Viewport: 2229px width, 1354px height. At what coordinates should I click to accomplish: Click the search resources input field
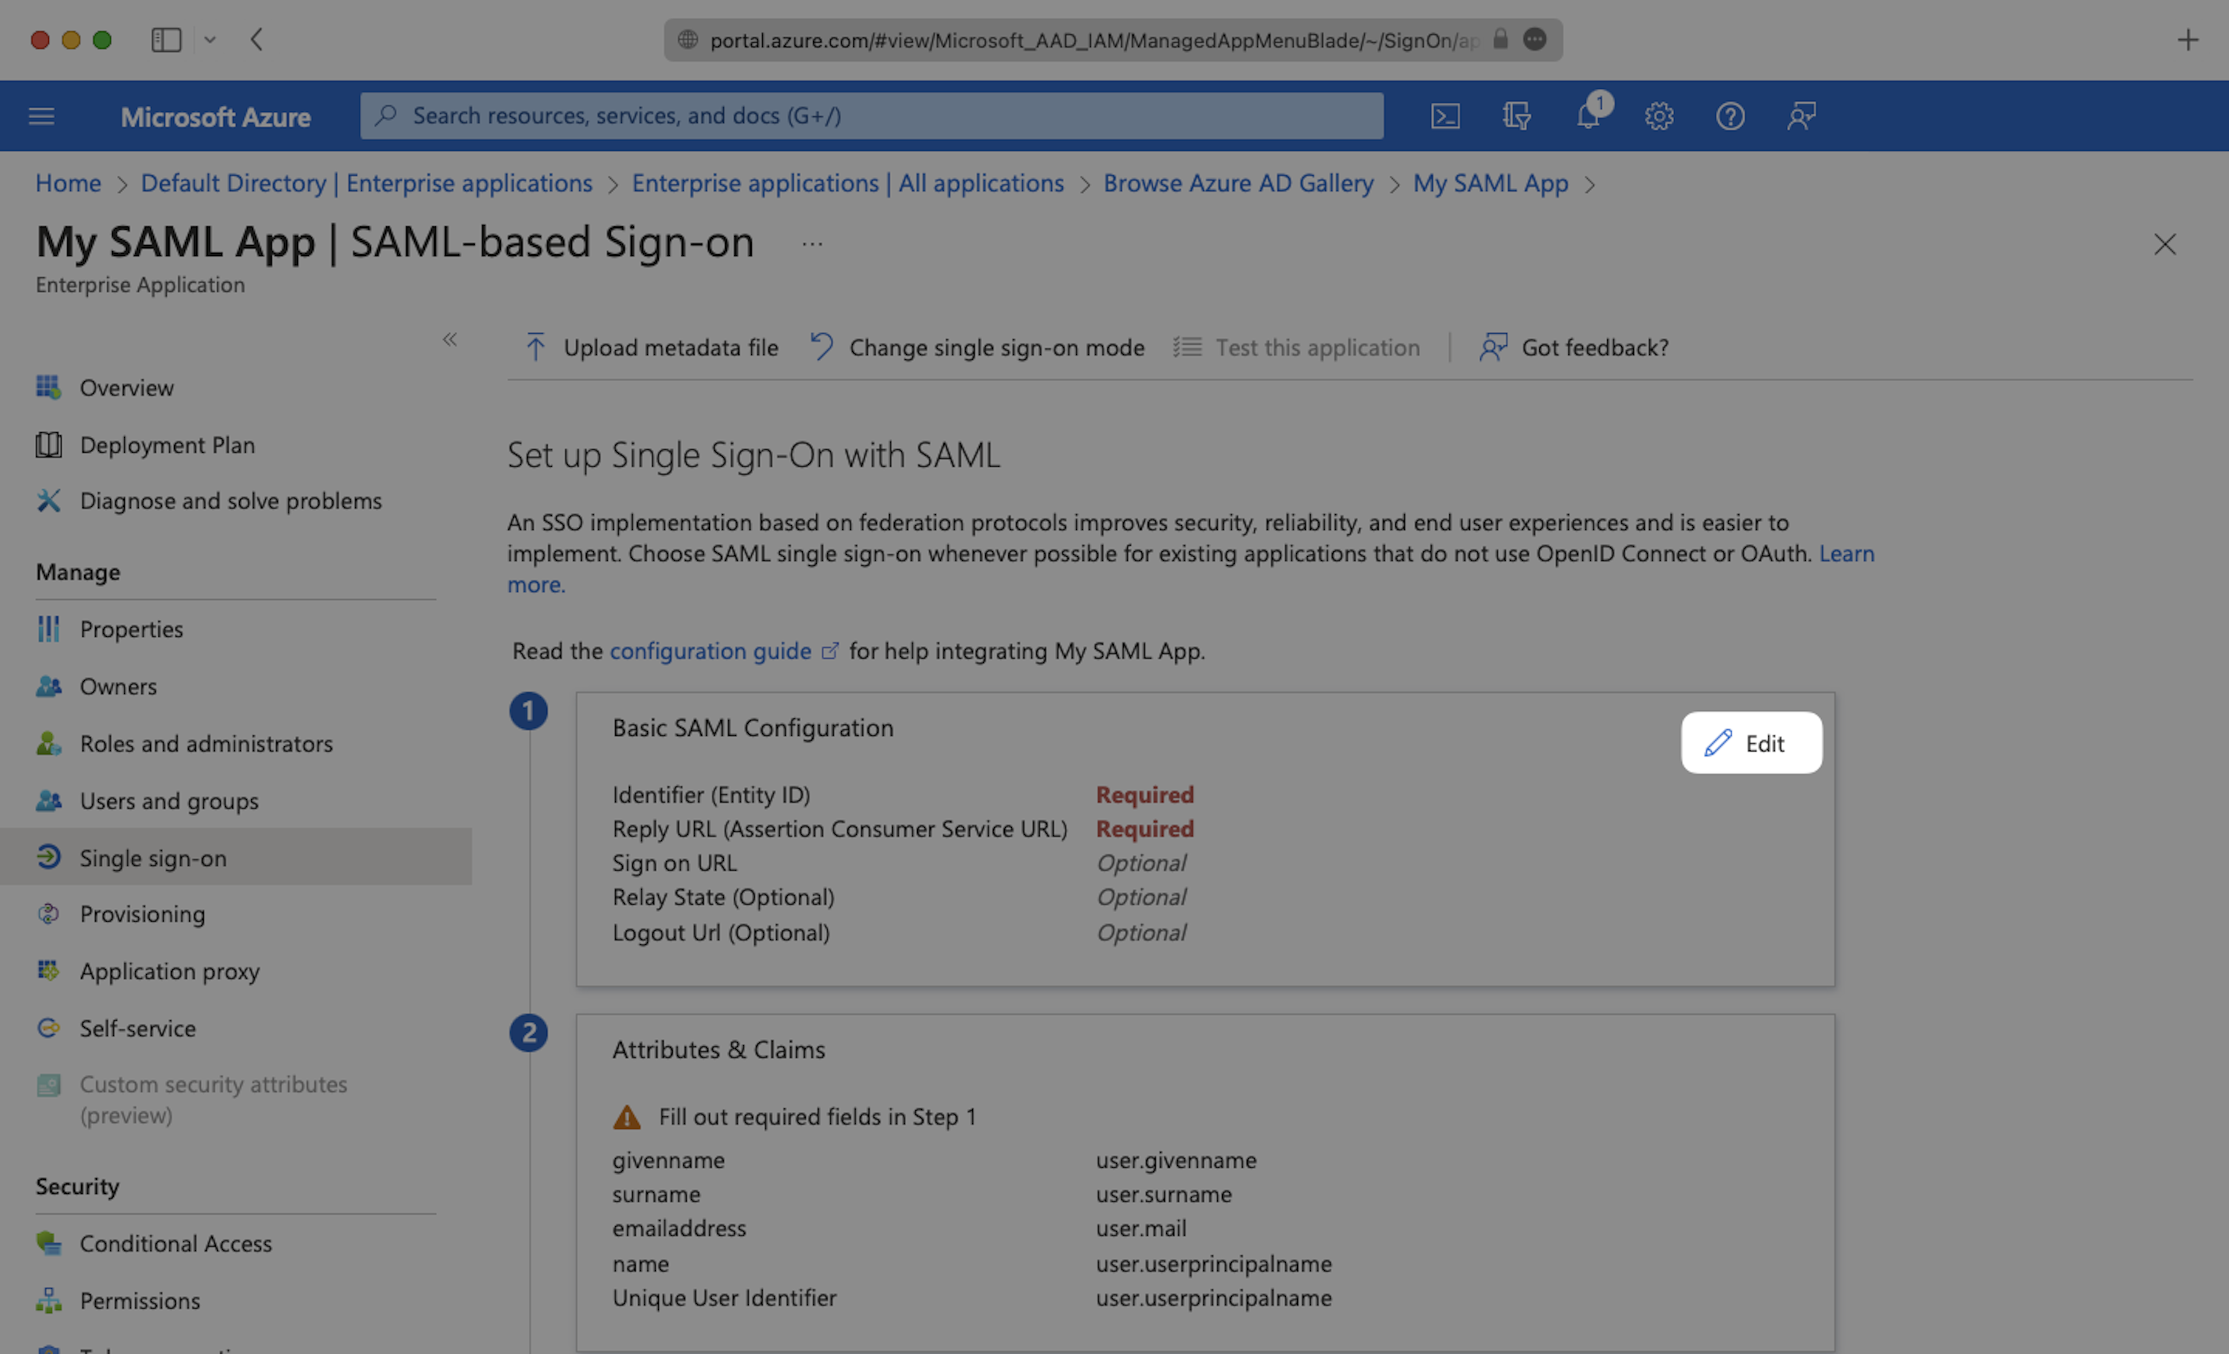tap(871, 115)
